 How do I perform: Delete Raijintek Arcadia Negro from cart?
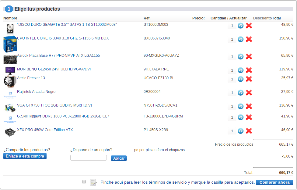coord(249,93)
